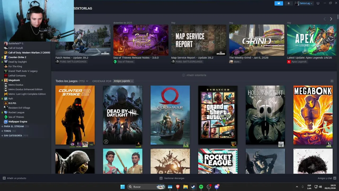
Task: Open Spotify from taskbar
Action: click(x=201, y=187)
